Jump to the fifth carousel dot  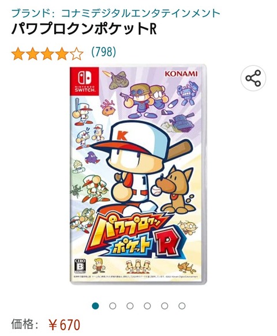click(x=164, y=306)
